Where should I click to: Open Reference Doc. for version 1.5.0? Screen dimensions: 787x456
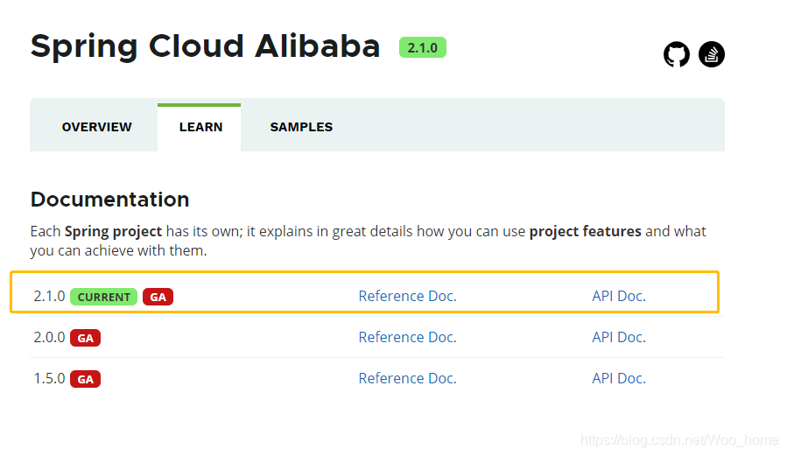[407, 378]
